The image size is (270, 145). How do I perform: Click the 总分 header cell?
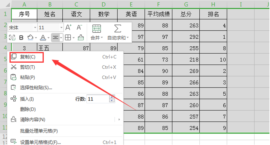(x=186, y=14)
